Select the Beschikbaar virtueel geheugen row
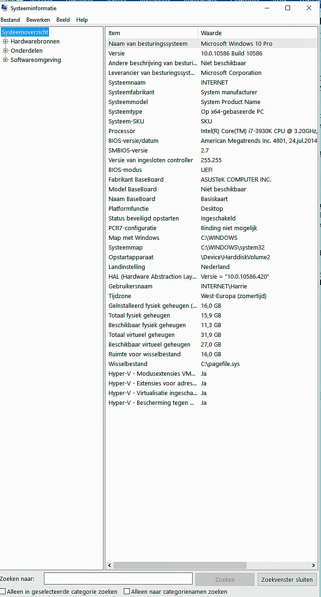 click(x=212, y=344)
